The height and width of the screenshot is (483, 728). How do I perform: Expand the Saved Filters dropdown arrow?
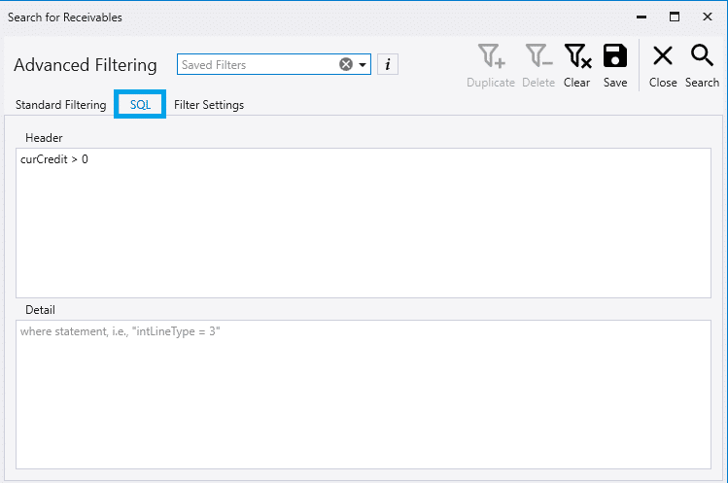[x=364, y=65]
